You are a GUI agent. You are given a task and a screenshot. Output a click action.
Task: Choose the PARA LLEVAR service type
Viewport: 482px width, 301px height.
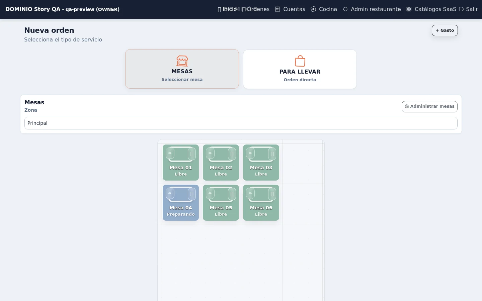point(300,69)
